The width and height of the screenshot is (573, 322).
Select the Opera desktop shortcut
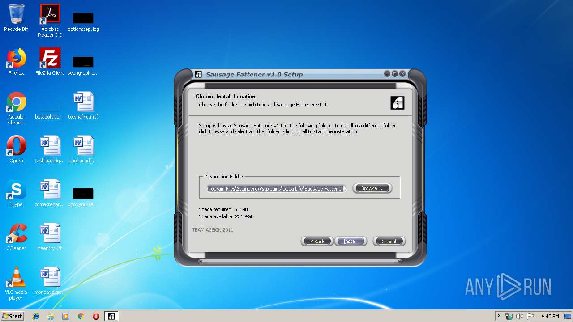click(16, 149)
